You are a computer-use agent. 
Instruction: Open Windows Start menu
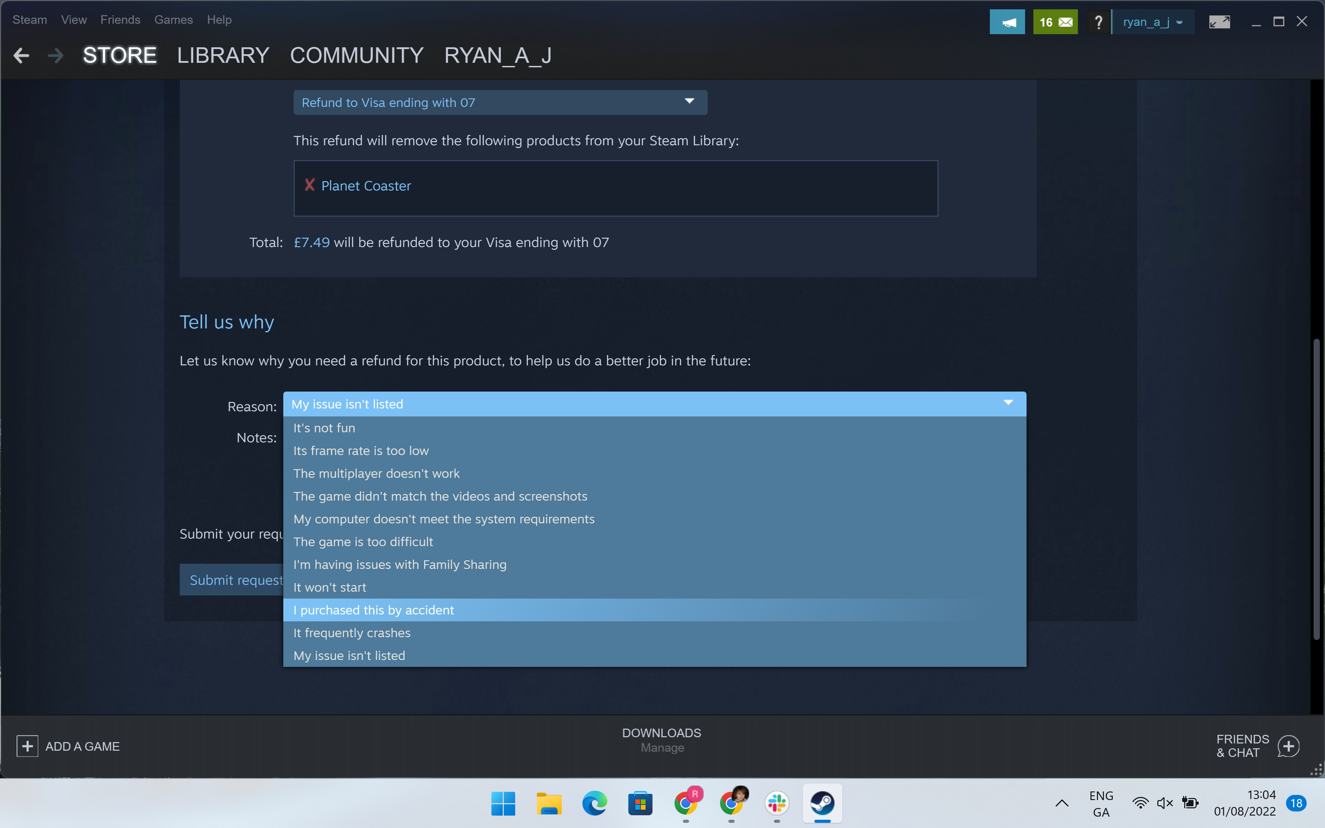coord(503,804)
